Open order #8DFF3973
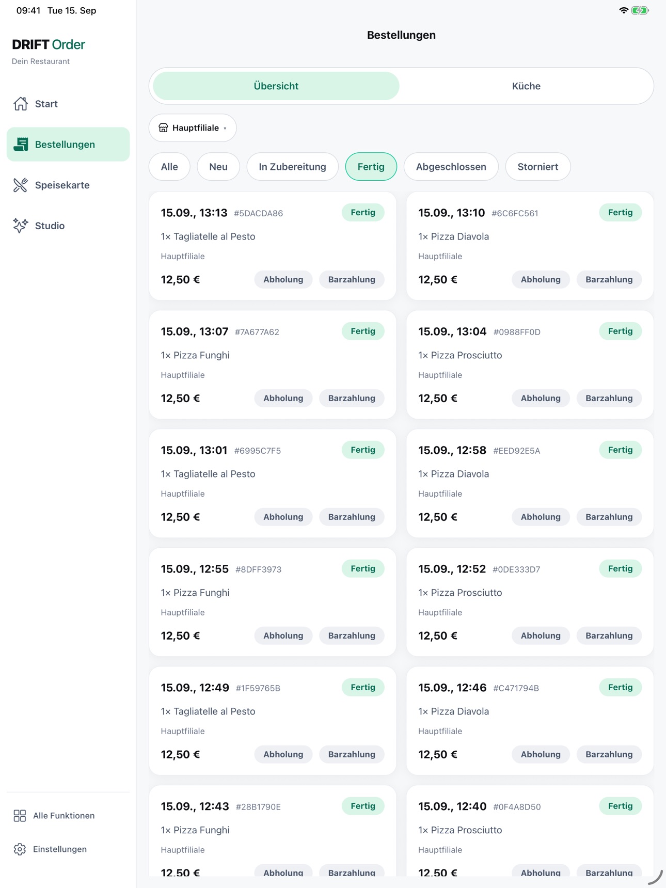Viewport: 666px width, 888px height. click(273, 602)
